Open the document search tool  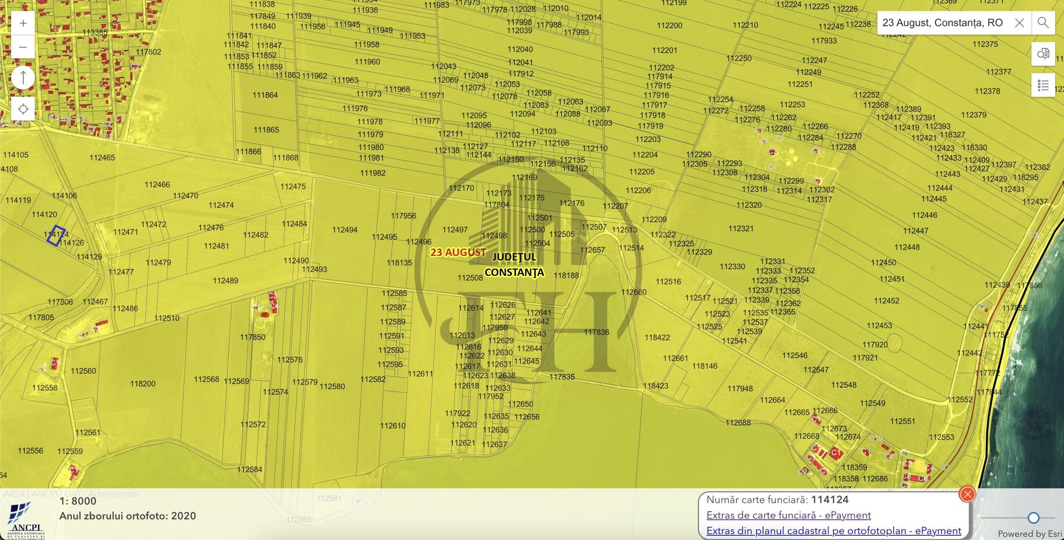(x=1043, y=54)
